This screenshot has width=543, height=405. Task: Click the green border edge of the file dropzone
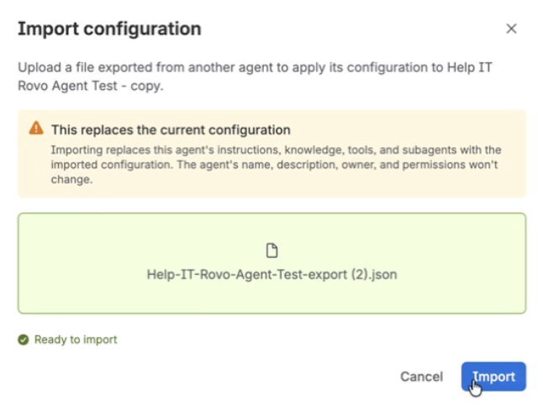[x=271, y=213]
